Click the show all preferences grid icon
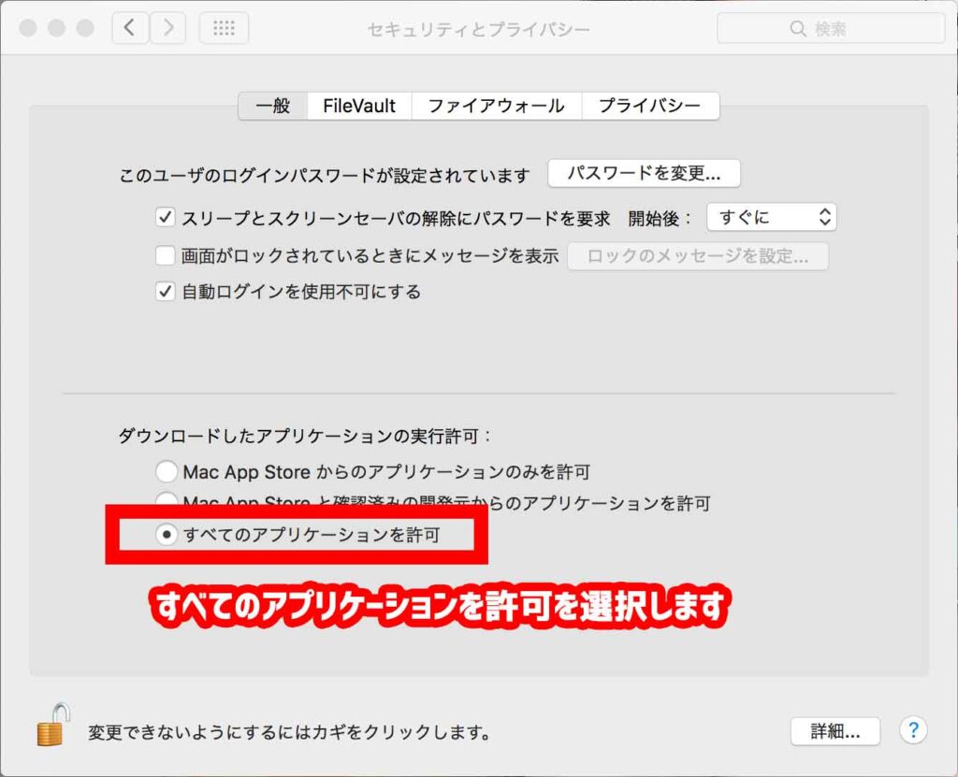This screenshot has height=777, width=958. point(224,28)
